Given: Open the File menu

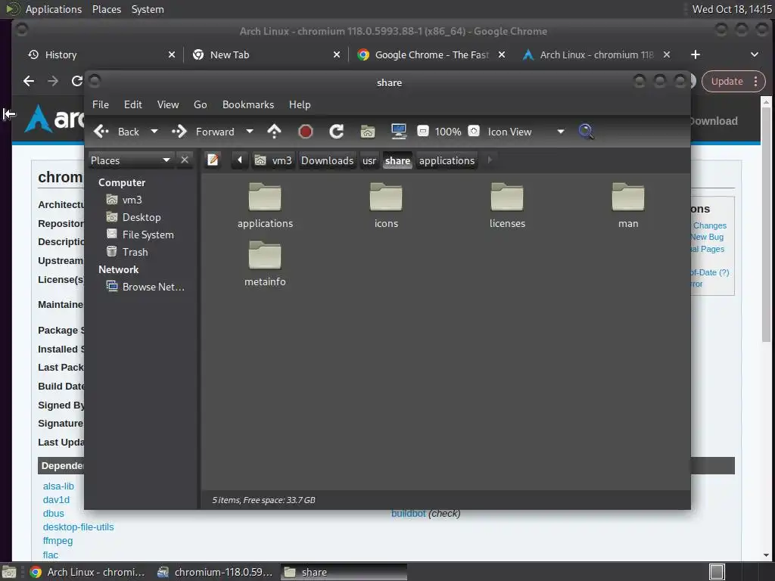Looking at the screenshot, I should coord(101,104).
